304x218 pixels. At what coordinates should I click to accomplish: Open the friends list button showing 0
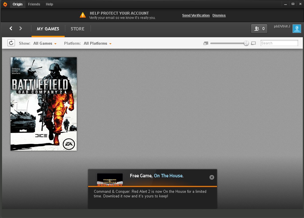click(259, 29)
